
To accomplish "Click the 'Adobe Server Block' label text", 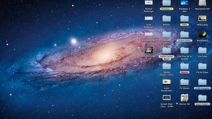I will coord(166,58).
